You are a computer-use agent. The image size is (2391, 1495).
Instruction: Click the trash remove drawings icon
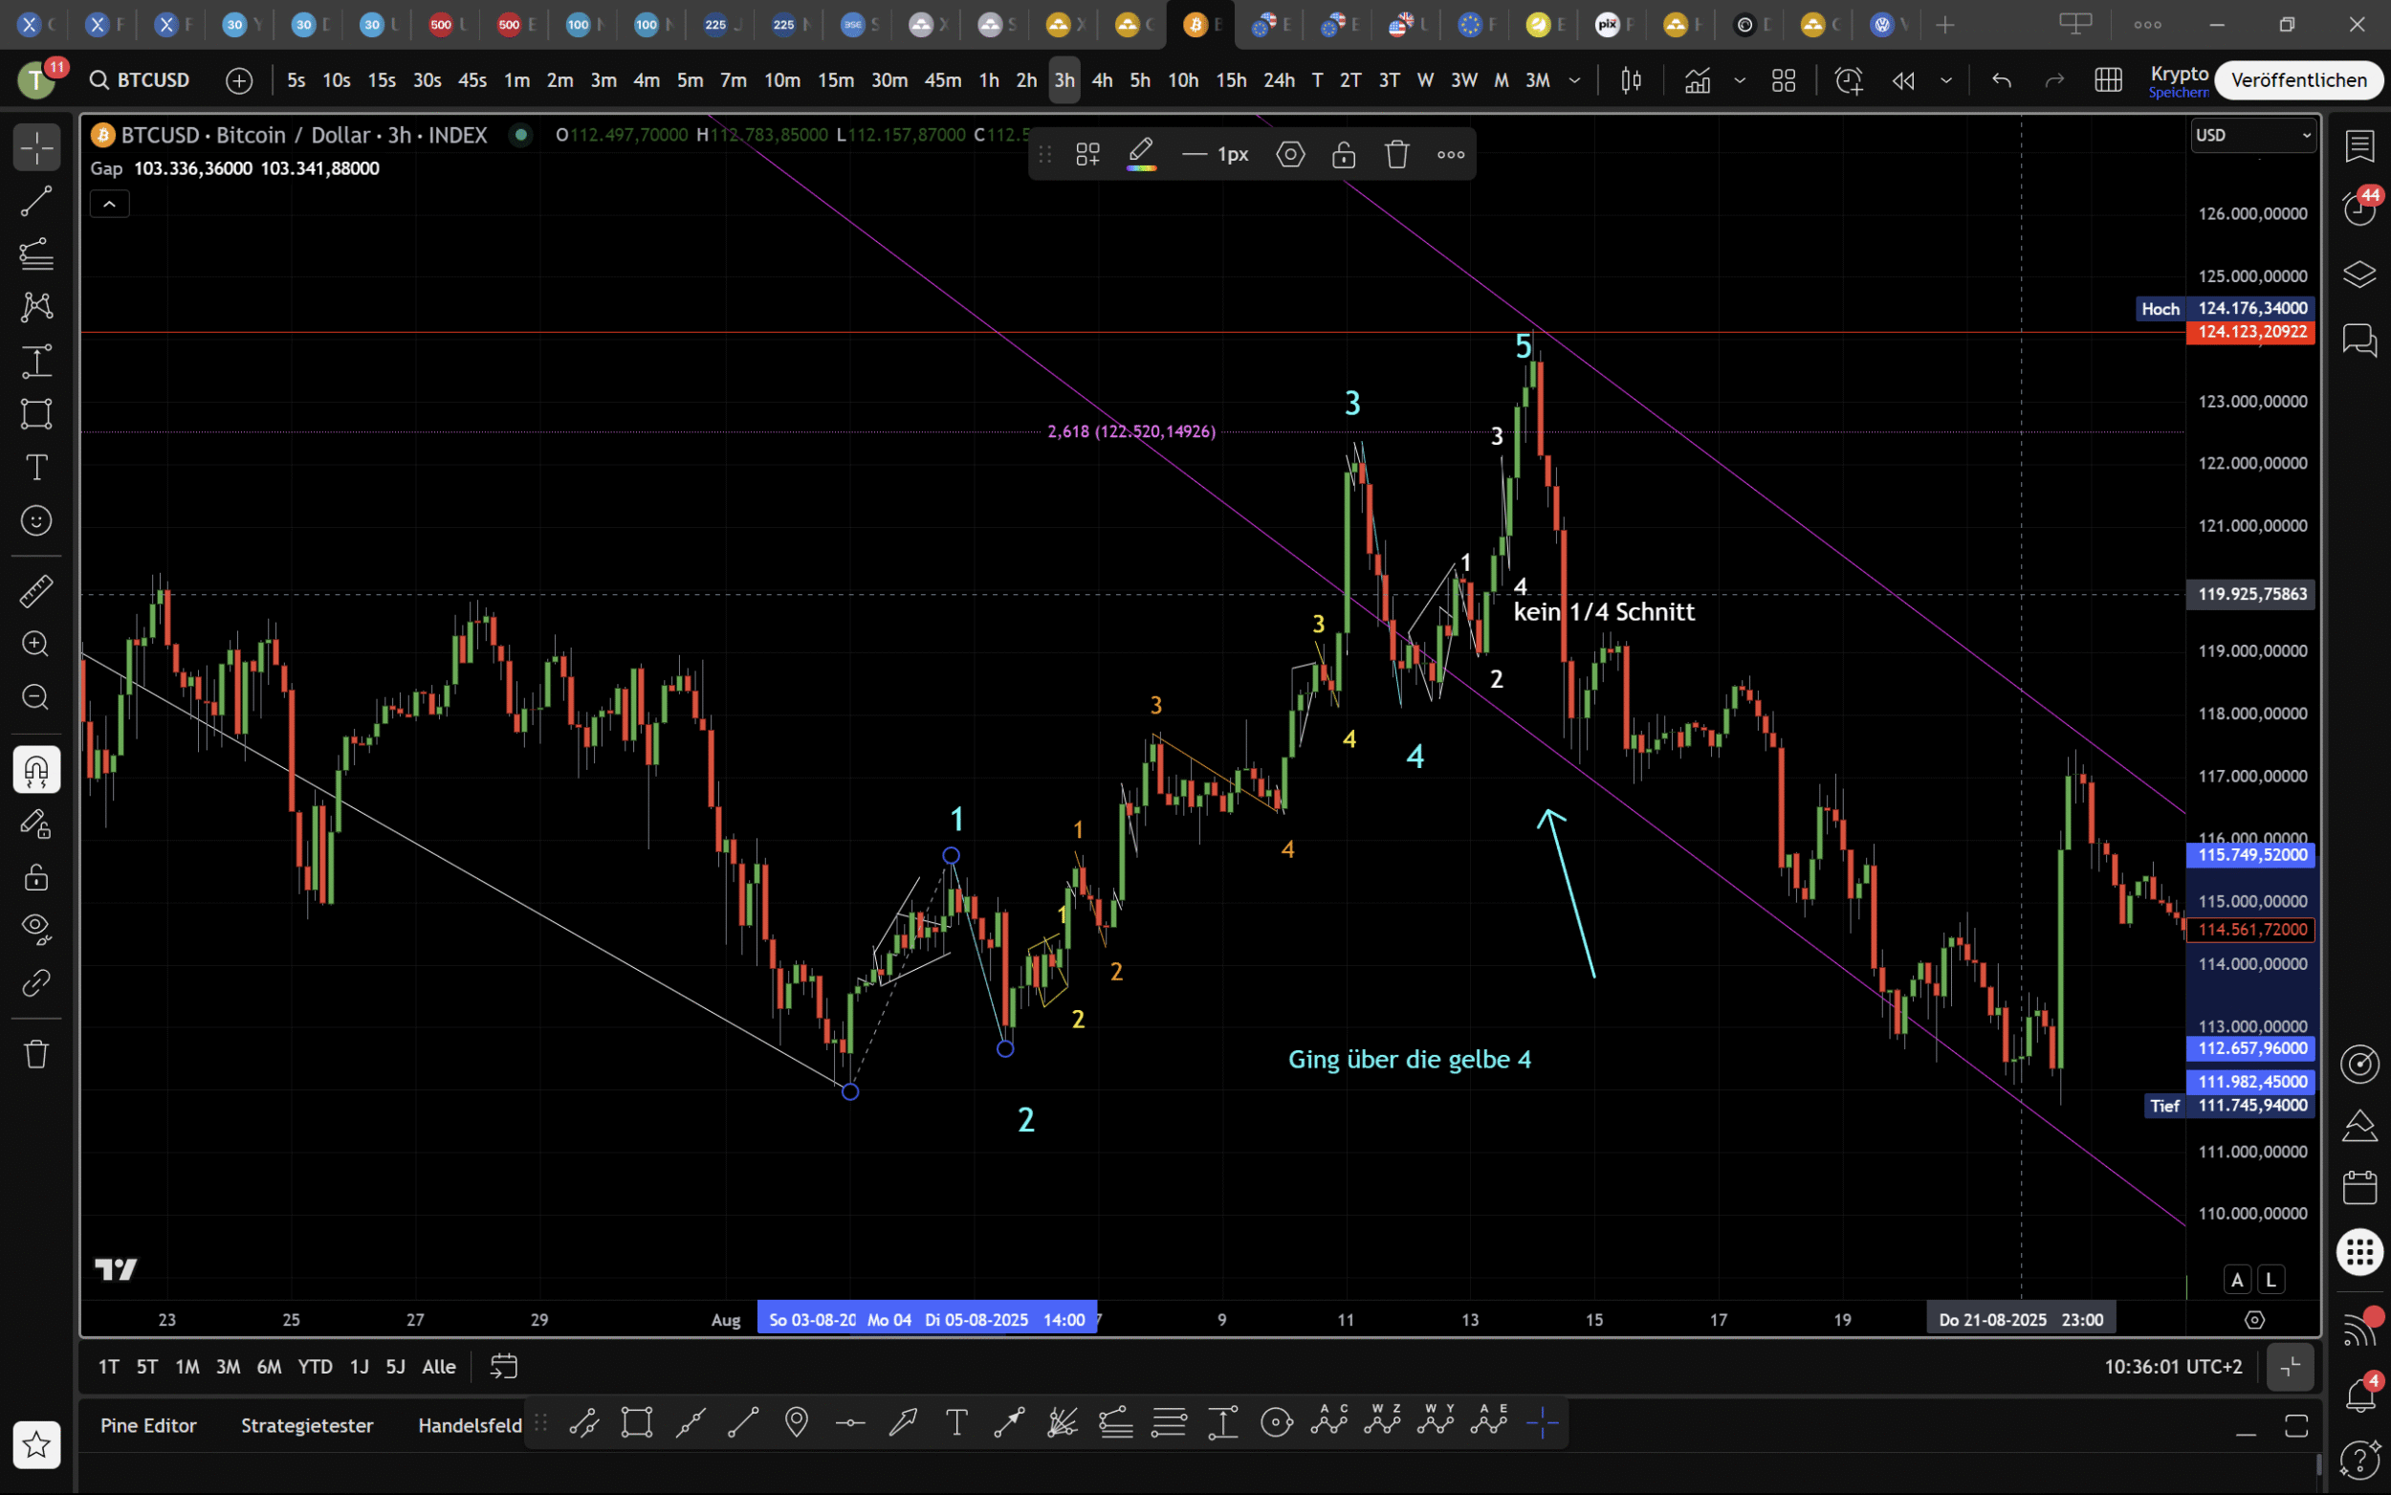(x=36, y=1053)
